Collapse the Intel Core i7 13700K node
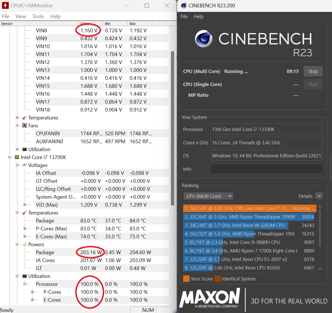Screen dimensions: 332x313 click(10, 157)
